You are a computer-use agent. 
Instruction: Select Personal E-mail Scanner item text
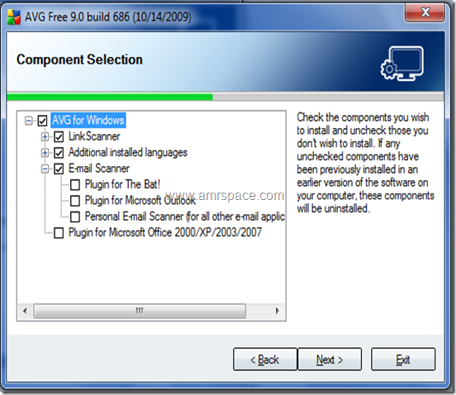tap(185, 217)
